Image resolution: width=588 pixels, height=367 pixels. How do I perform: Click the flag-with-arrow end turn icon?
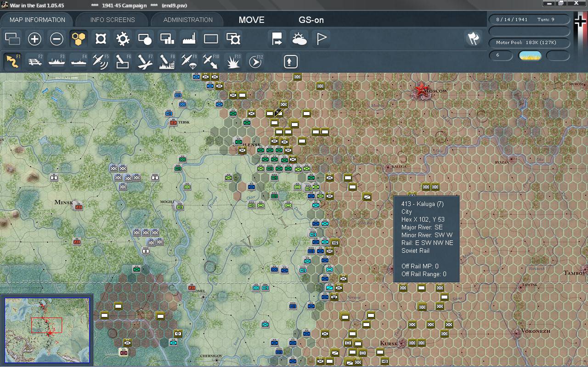click(277, 39)
